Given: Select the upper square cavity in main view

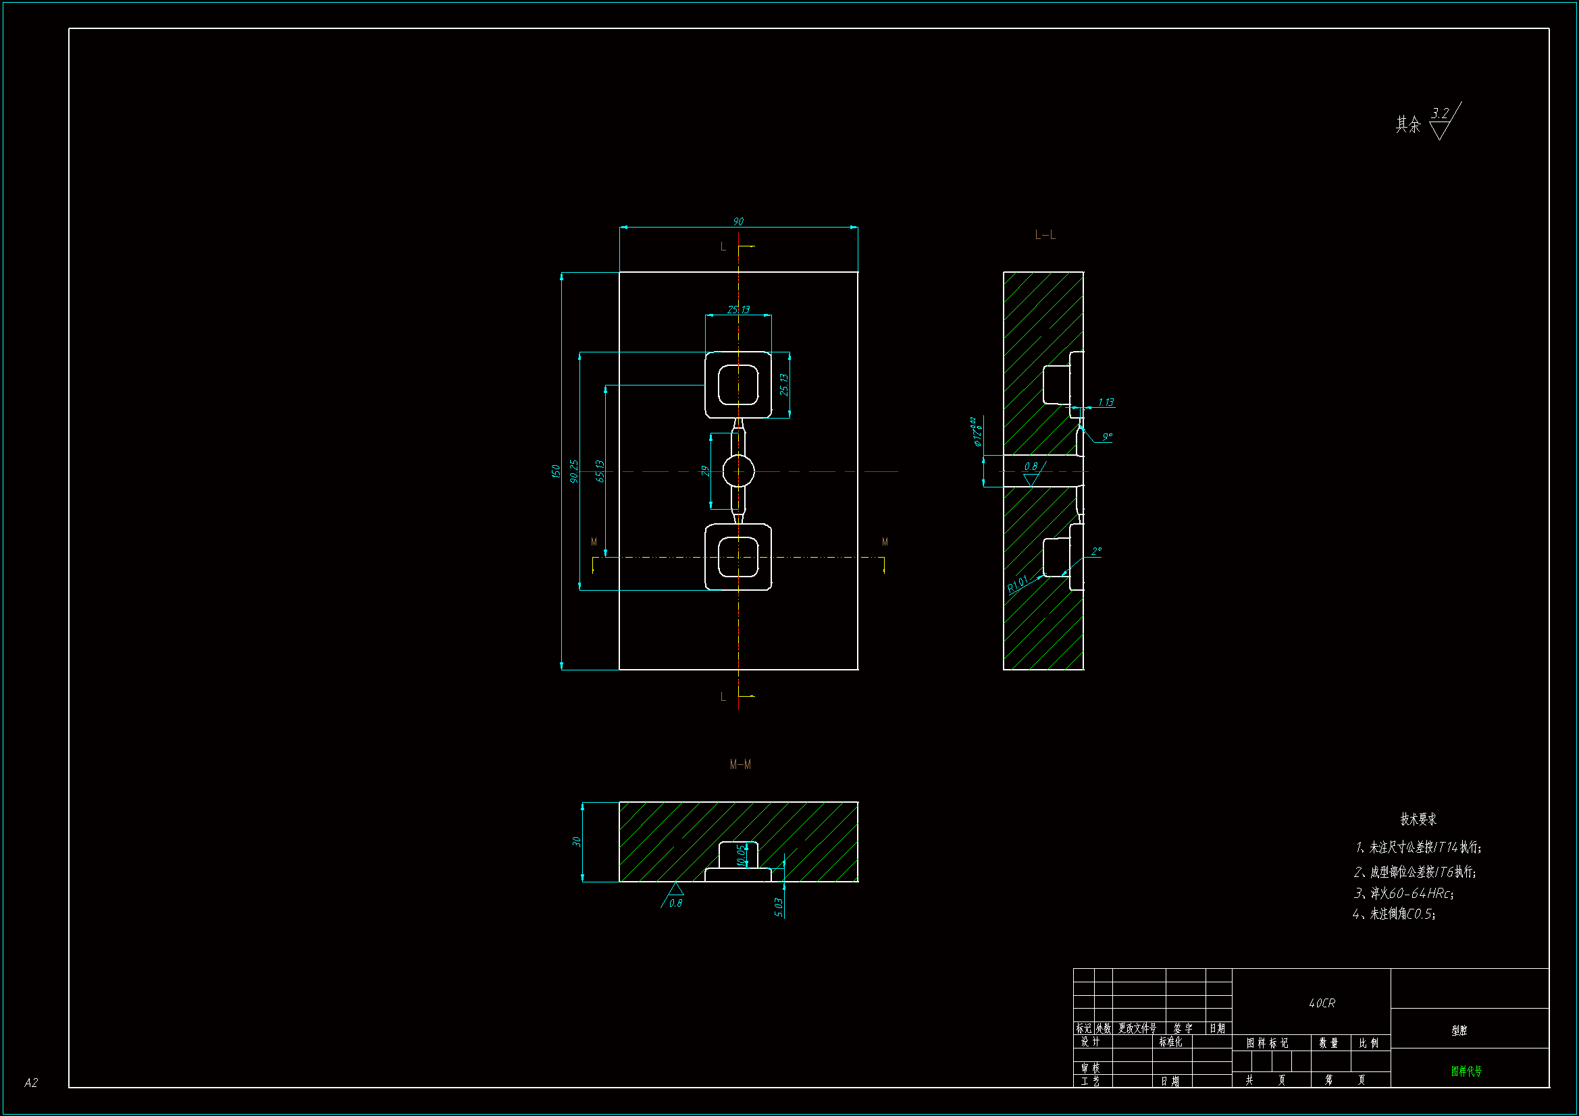Looking at the screenshot, I should pyautogui.click(x=738, y=385).
